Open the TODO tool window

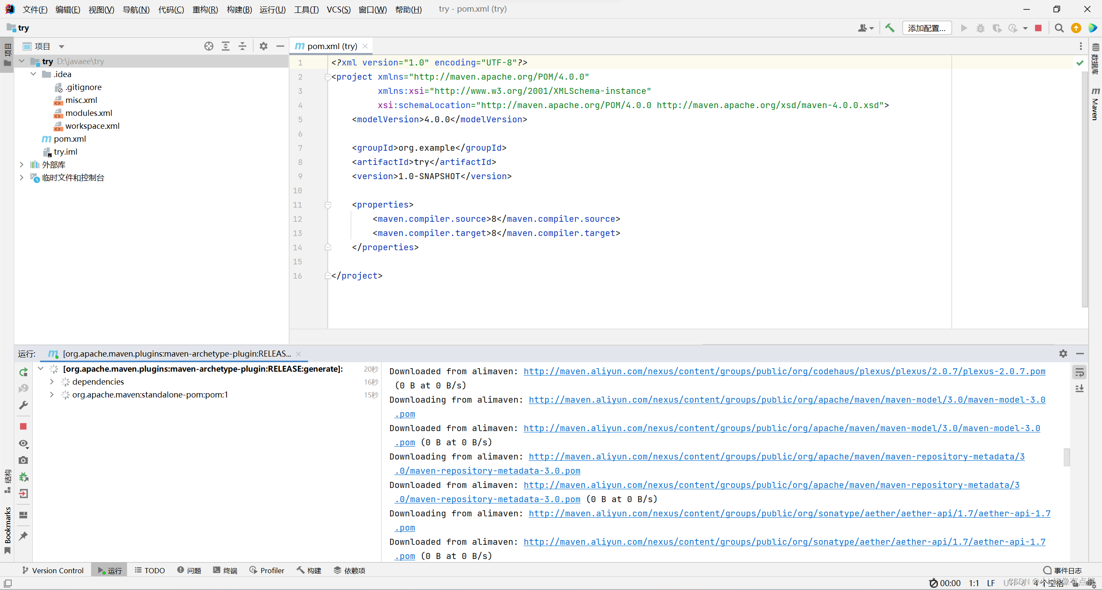(149, 570)
